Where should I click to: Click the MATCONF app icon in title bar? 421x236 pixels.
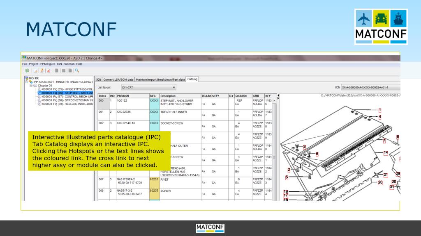23,58
